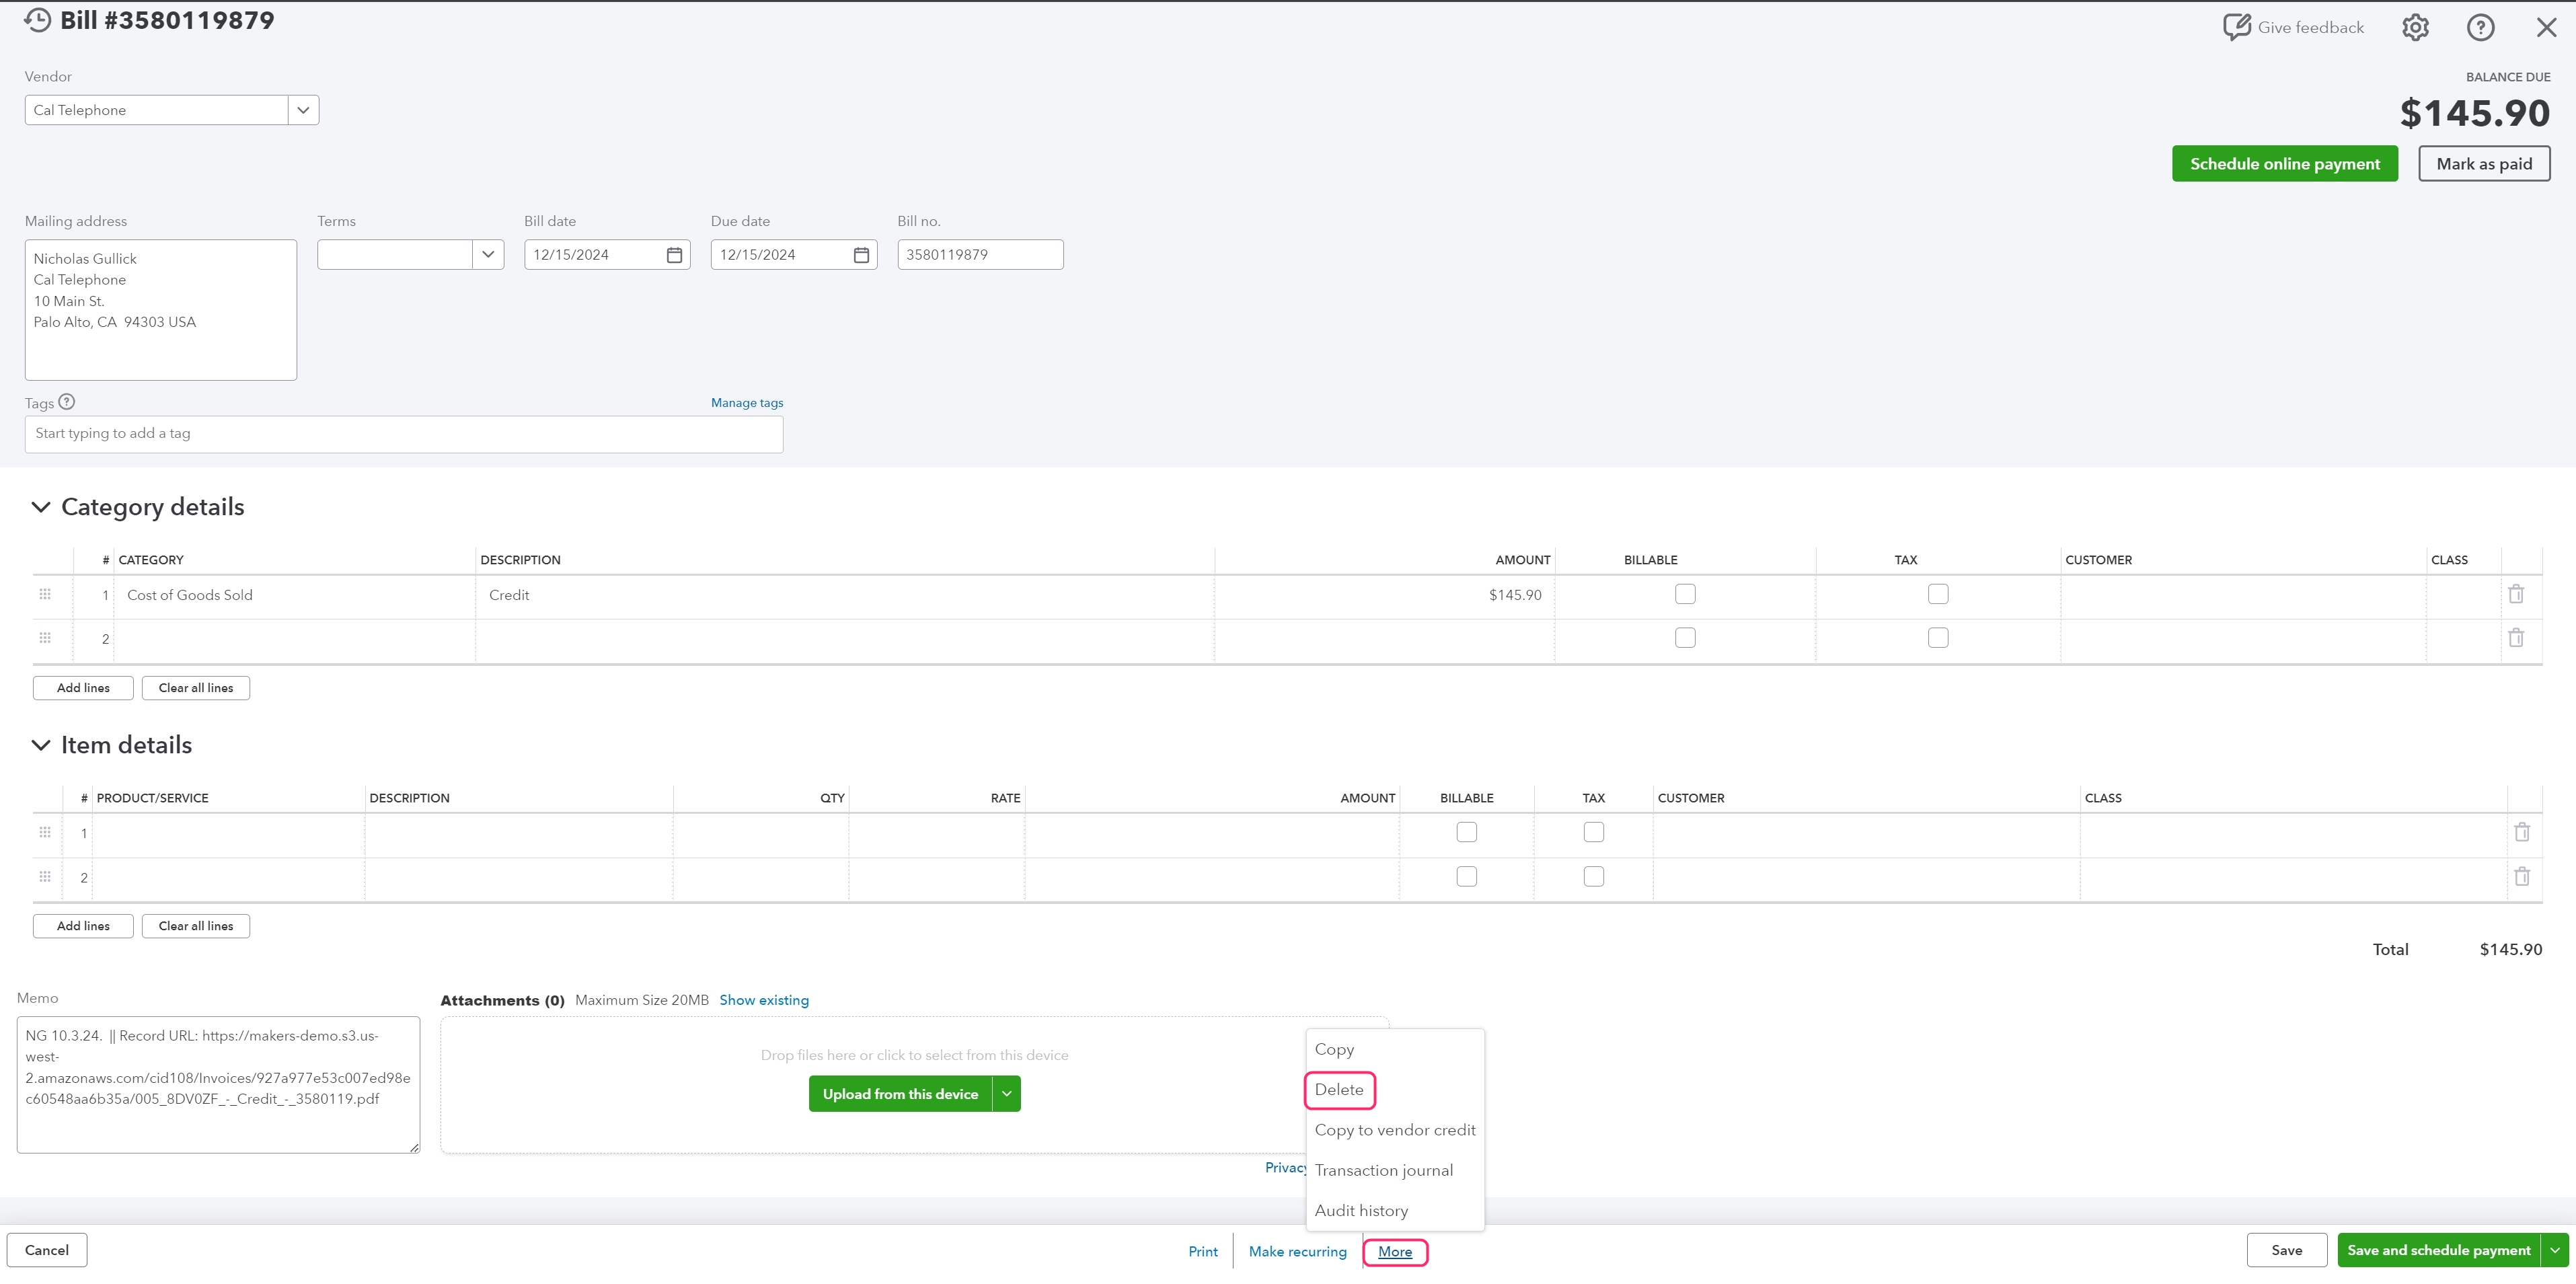Close the bill with the X icon

click(2546, 28)
